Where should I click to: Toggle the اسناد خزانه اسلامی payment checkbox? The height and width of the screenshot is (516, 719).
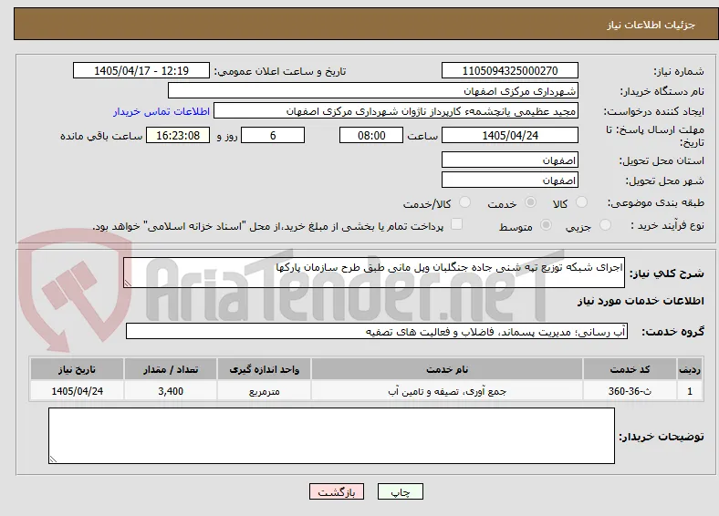pos(456,224)
